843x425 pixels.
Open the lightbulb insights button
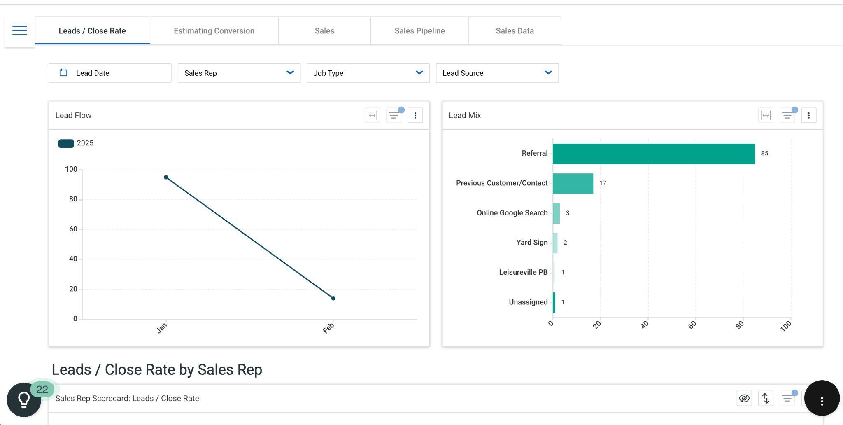point(23,399)
